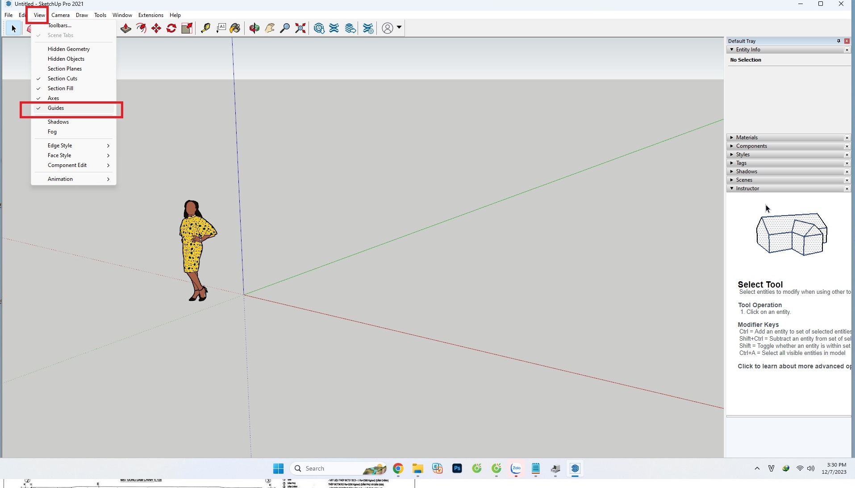This screenshot has width=855, height=488.
Task: Open the Paint Bucket tool
Action: (235, 28)
